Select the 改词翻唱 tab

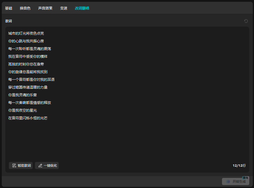point(82,8)
